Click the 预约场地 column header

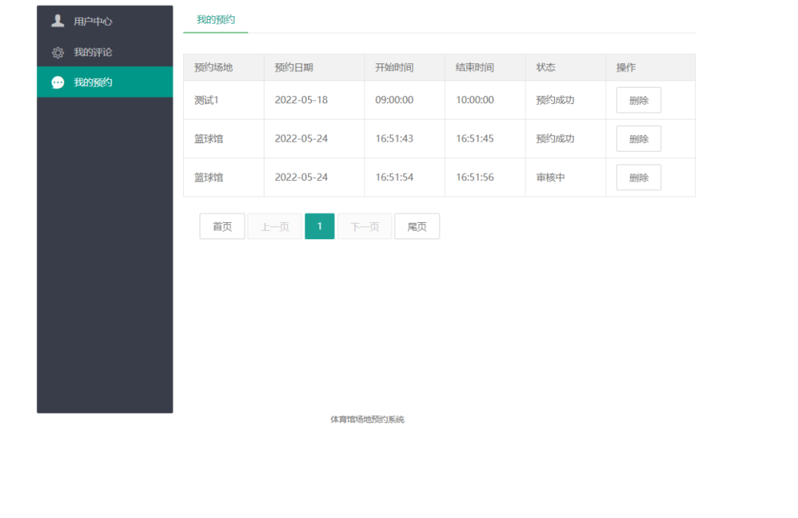coord(214,67)
